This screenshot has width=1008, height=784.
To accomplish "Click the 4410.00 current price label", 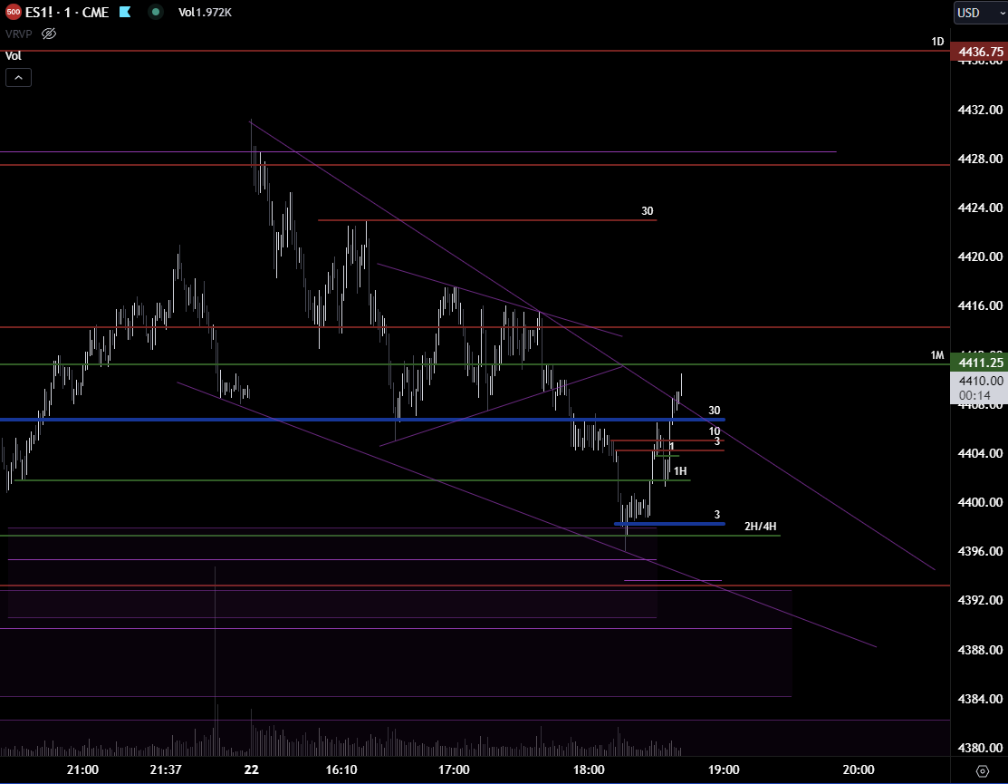I will [980, 381].
